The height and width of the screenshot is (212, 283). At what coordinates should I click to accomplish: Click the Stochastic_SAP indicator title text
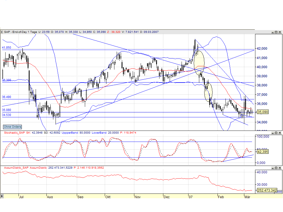tap(14, 133)
